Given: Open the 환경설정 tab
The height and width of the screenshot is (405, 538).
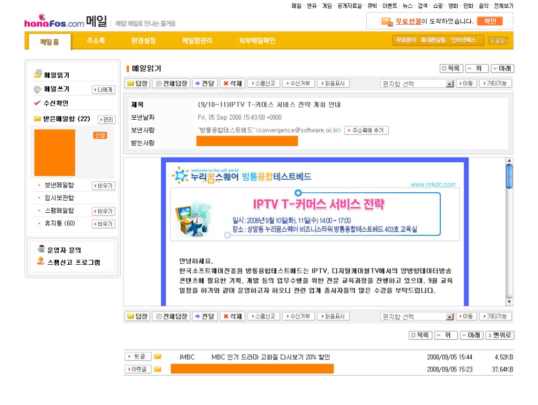Looking at the screenshot, I should coord(143,40).
